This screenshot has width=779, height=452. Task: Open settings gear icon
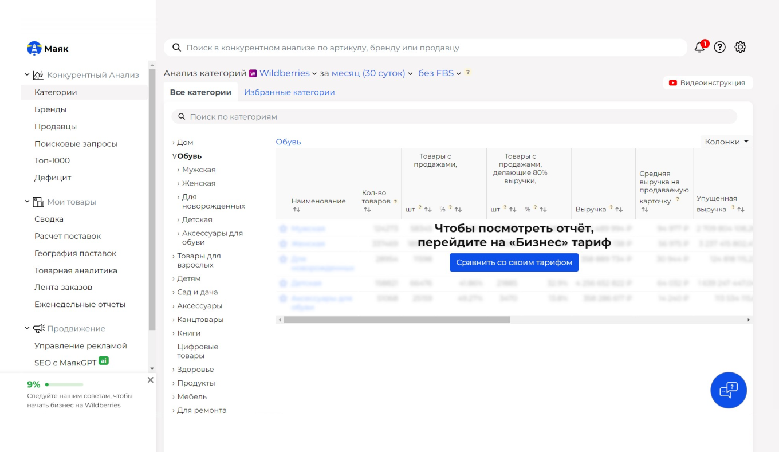coord(741,48)
